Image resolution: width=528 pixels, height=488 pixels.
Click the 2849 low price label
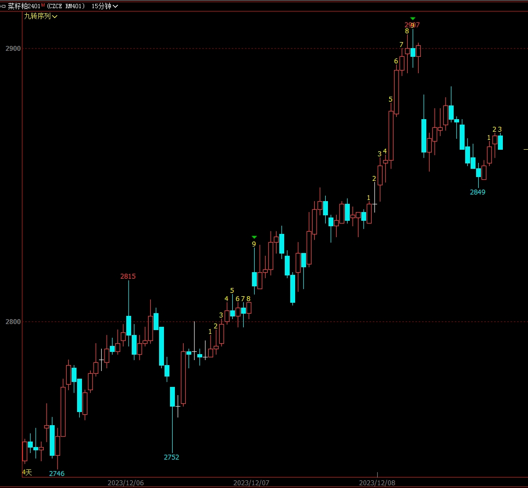(478, 192)
